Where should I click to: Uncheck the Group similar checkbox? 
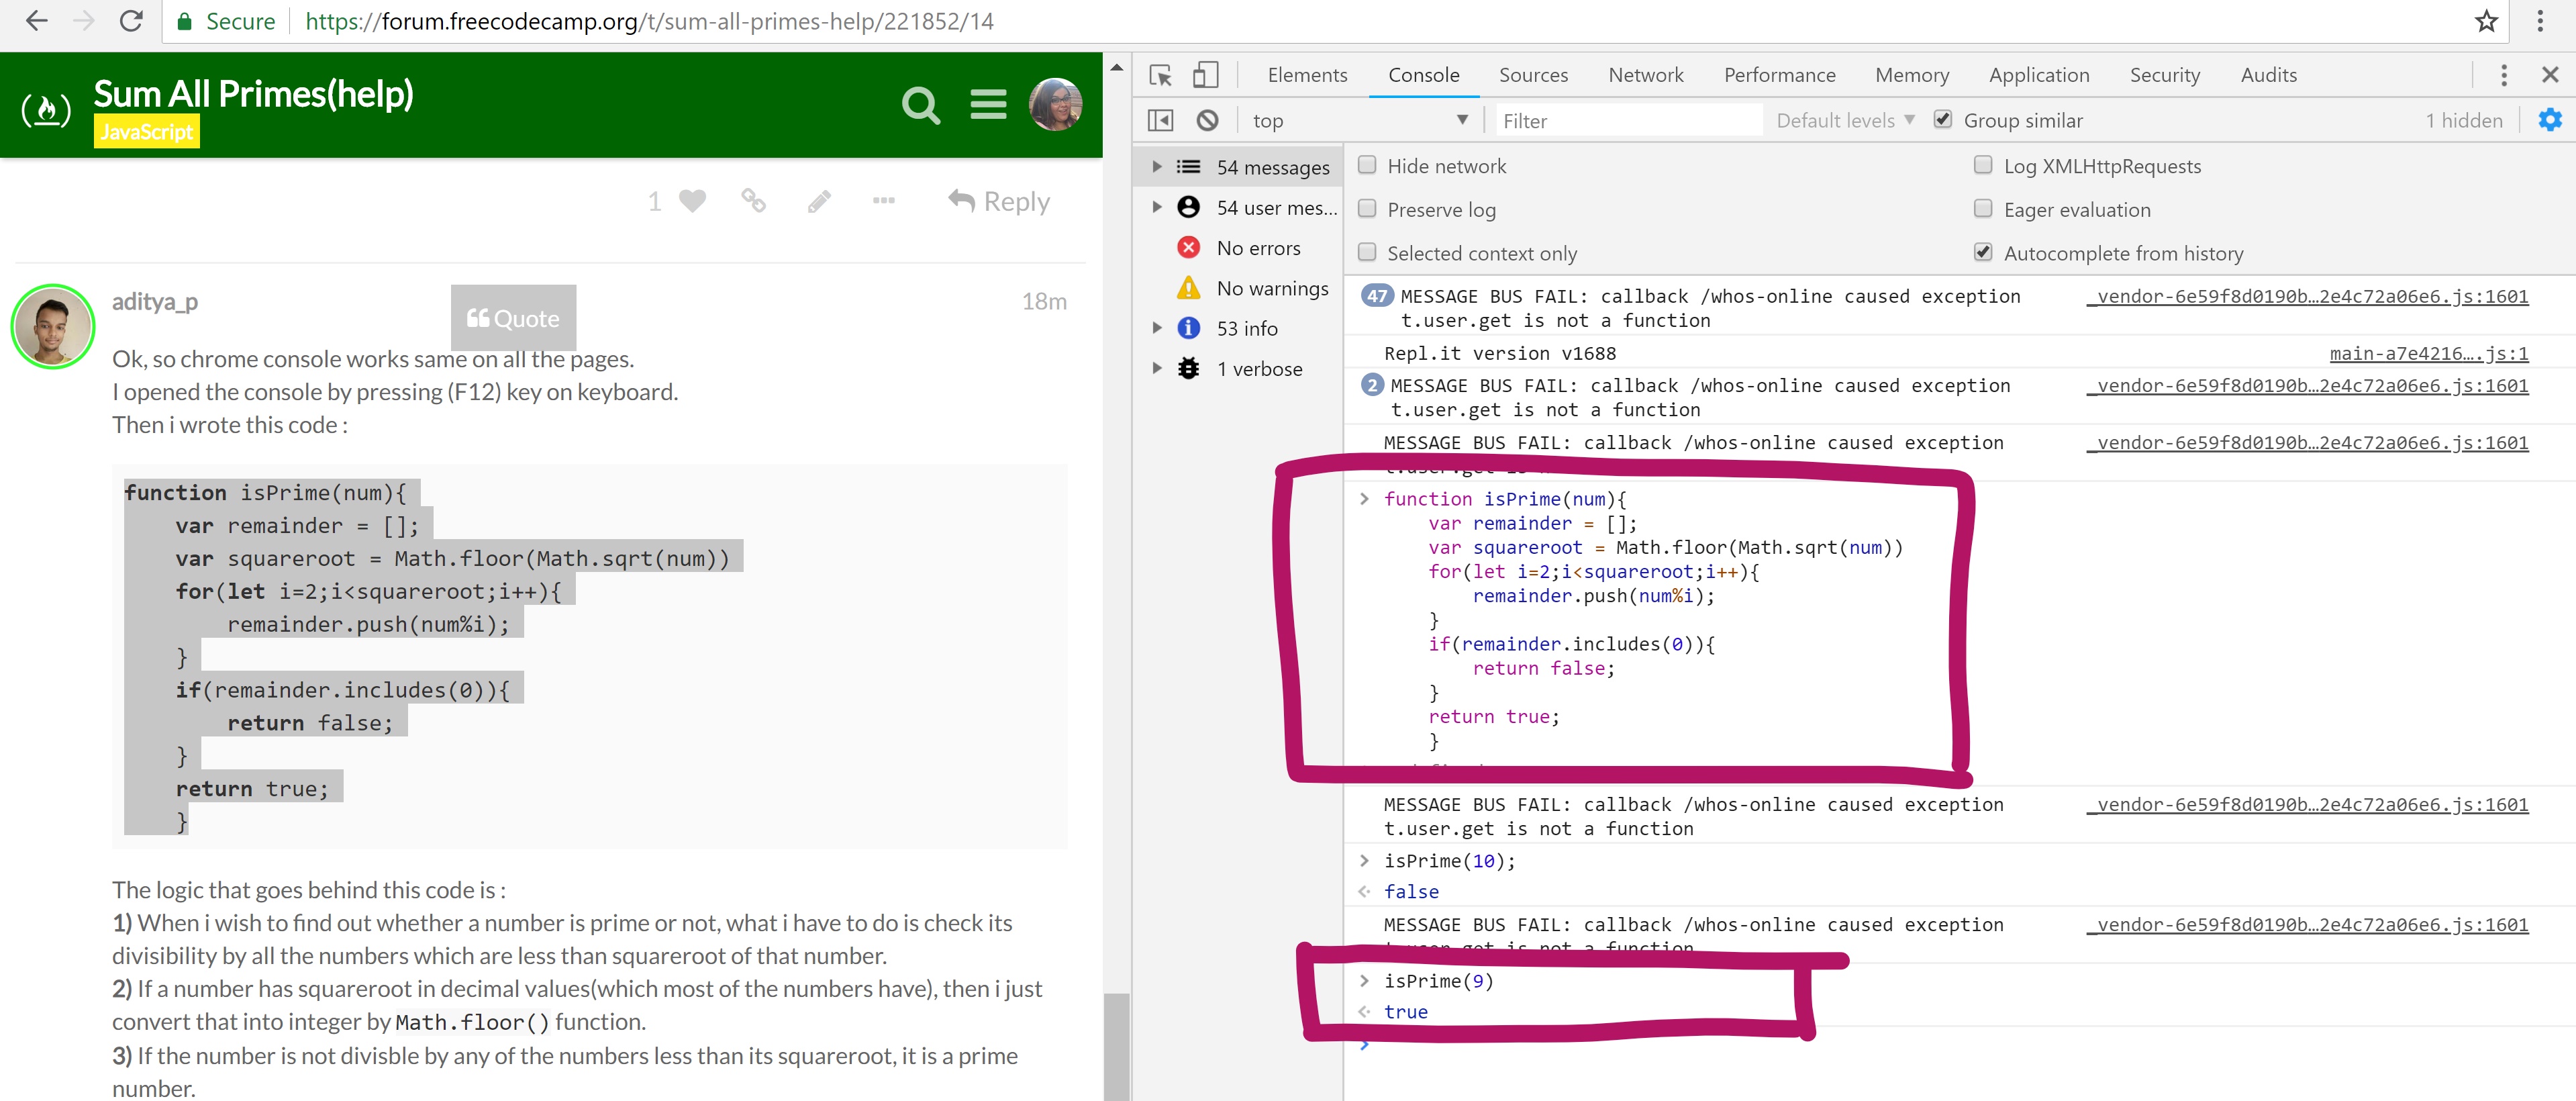point(1942,120)
